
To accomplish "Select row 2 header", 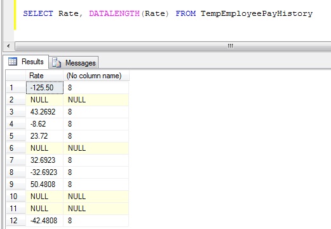I will 16,100.
